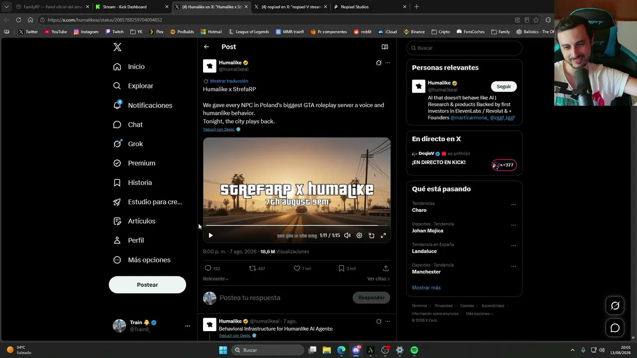Open account menu dots next to Train
Viewport: 637px width, 358px height.
pyautogui.click(x=188, y=326)
